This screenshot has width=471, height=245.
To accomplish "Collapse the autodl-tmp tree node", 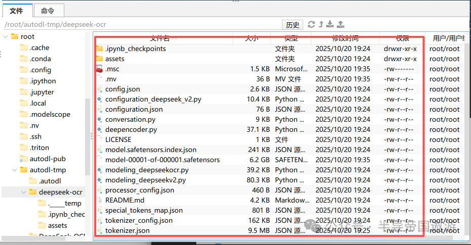I will [14, 170].
